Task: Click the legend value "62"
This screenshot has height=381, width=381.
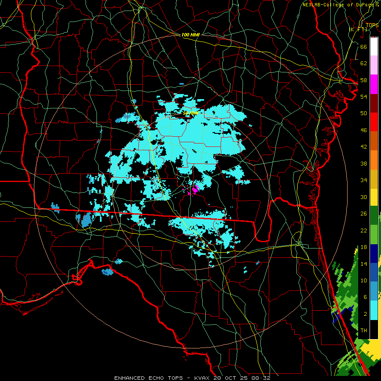Action: (364, 63)
